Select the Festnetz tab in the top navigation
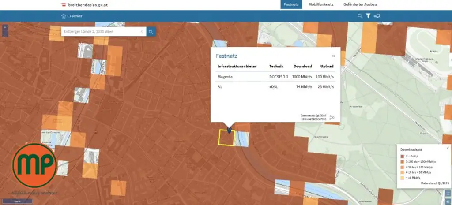452x205 pixels. coord(291,4)
